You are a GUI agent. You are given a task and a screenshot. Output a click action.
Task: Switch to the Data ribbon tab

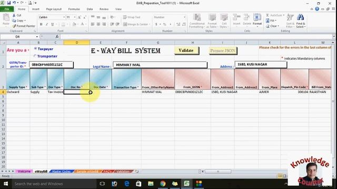[90, 9]
